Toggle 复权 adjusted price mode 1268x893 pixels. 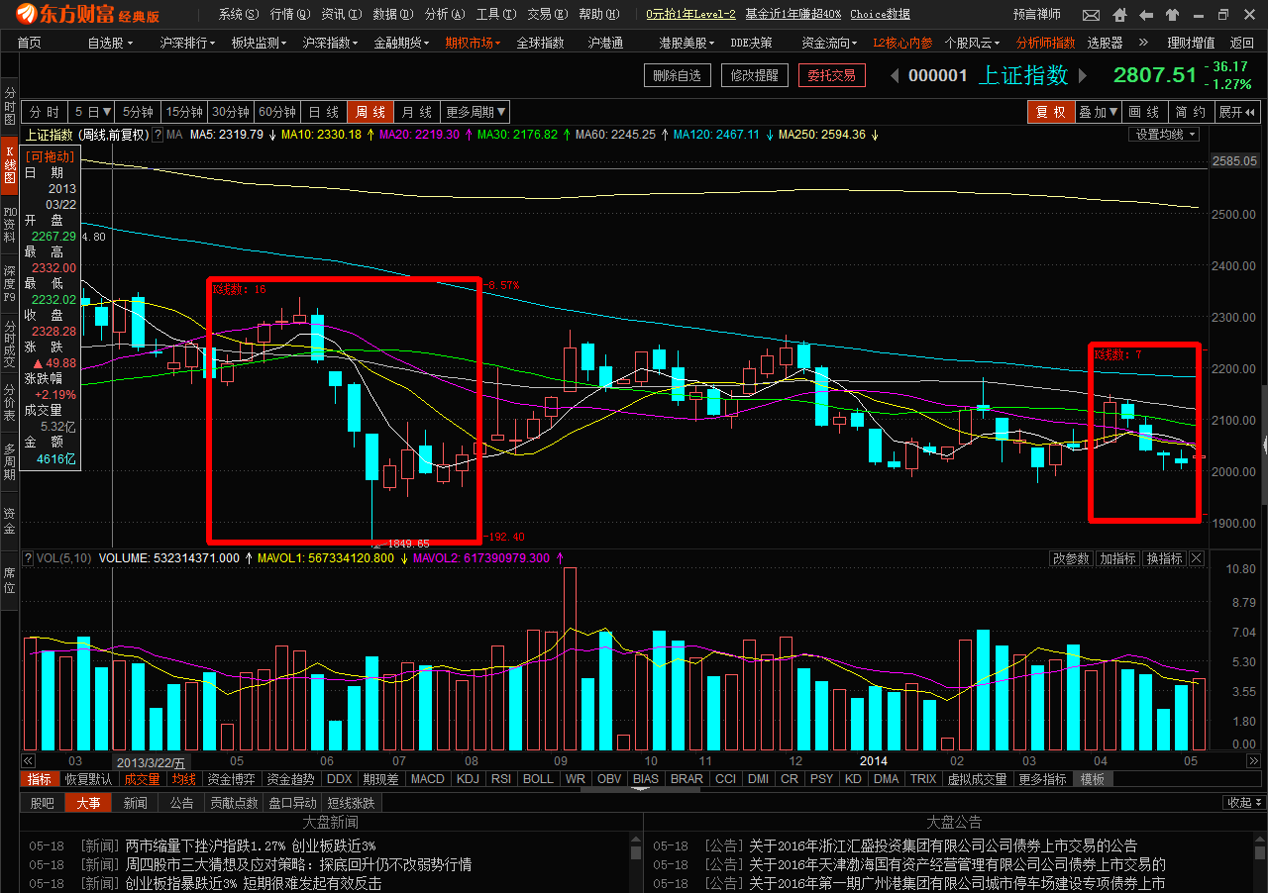pos(1053,112)
